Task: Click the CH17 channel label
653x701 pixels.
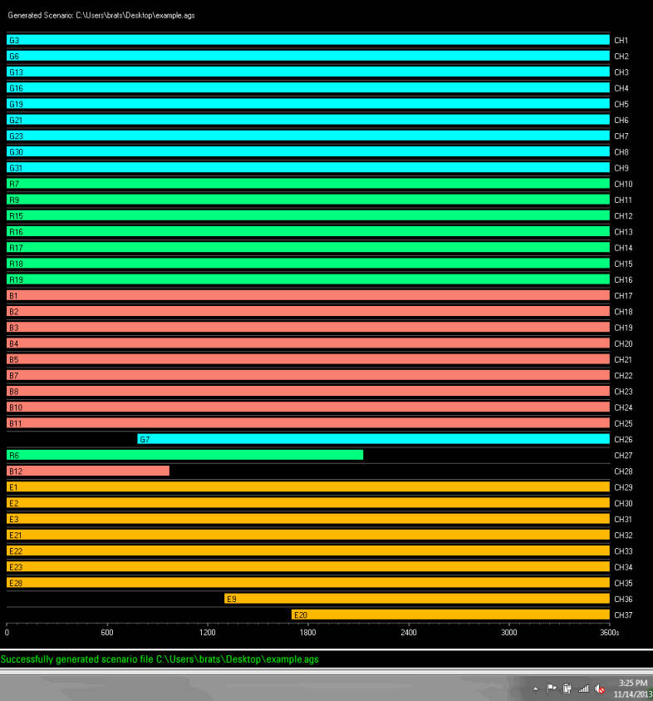Action: point(623,295)
